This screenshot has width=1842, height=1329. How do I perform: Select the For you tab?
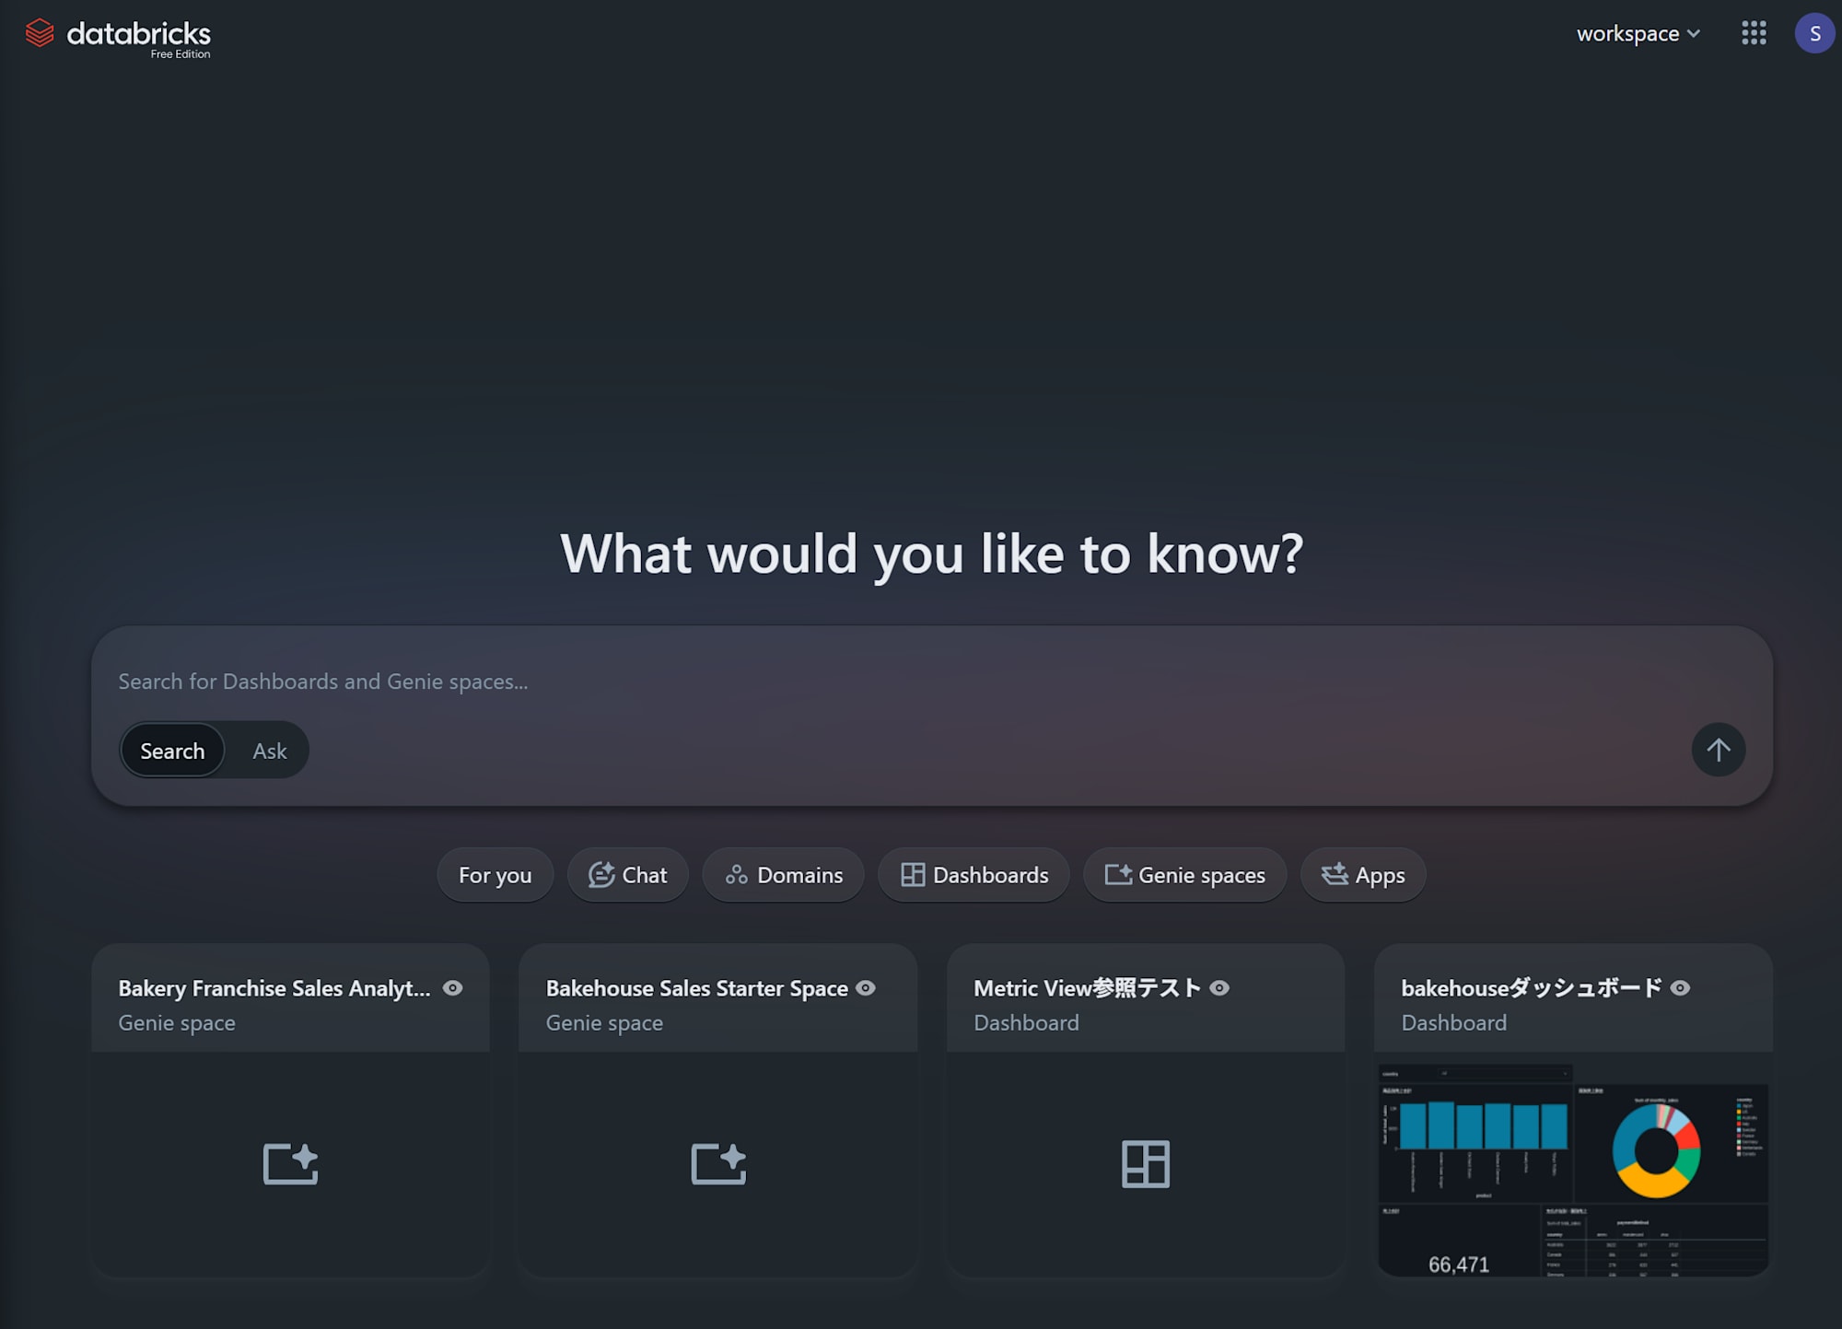495,875
